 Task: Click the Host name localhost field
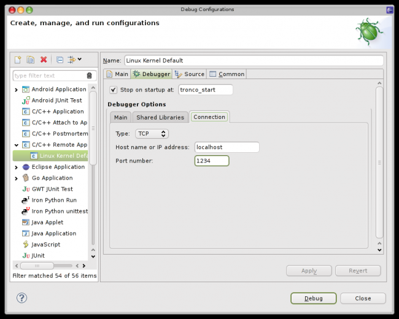tap(227, 147)
